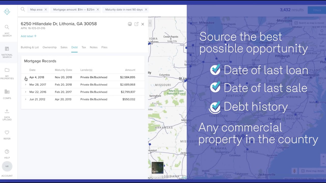Toggle Search as map is moved checkbox
The width and height of the screenshot is (326, 183).
(x=296, y=23)
